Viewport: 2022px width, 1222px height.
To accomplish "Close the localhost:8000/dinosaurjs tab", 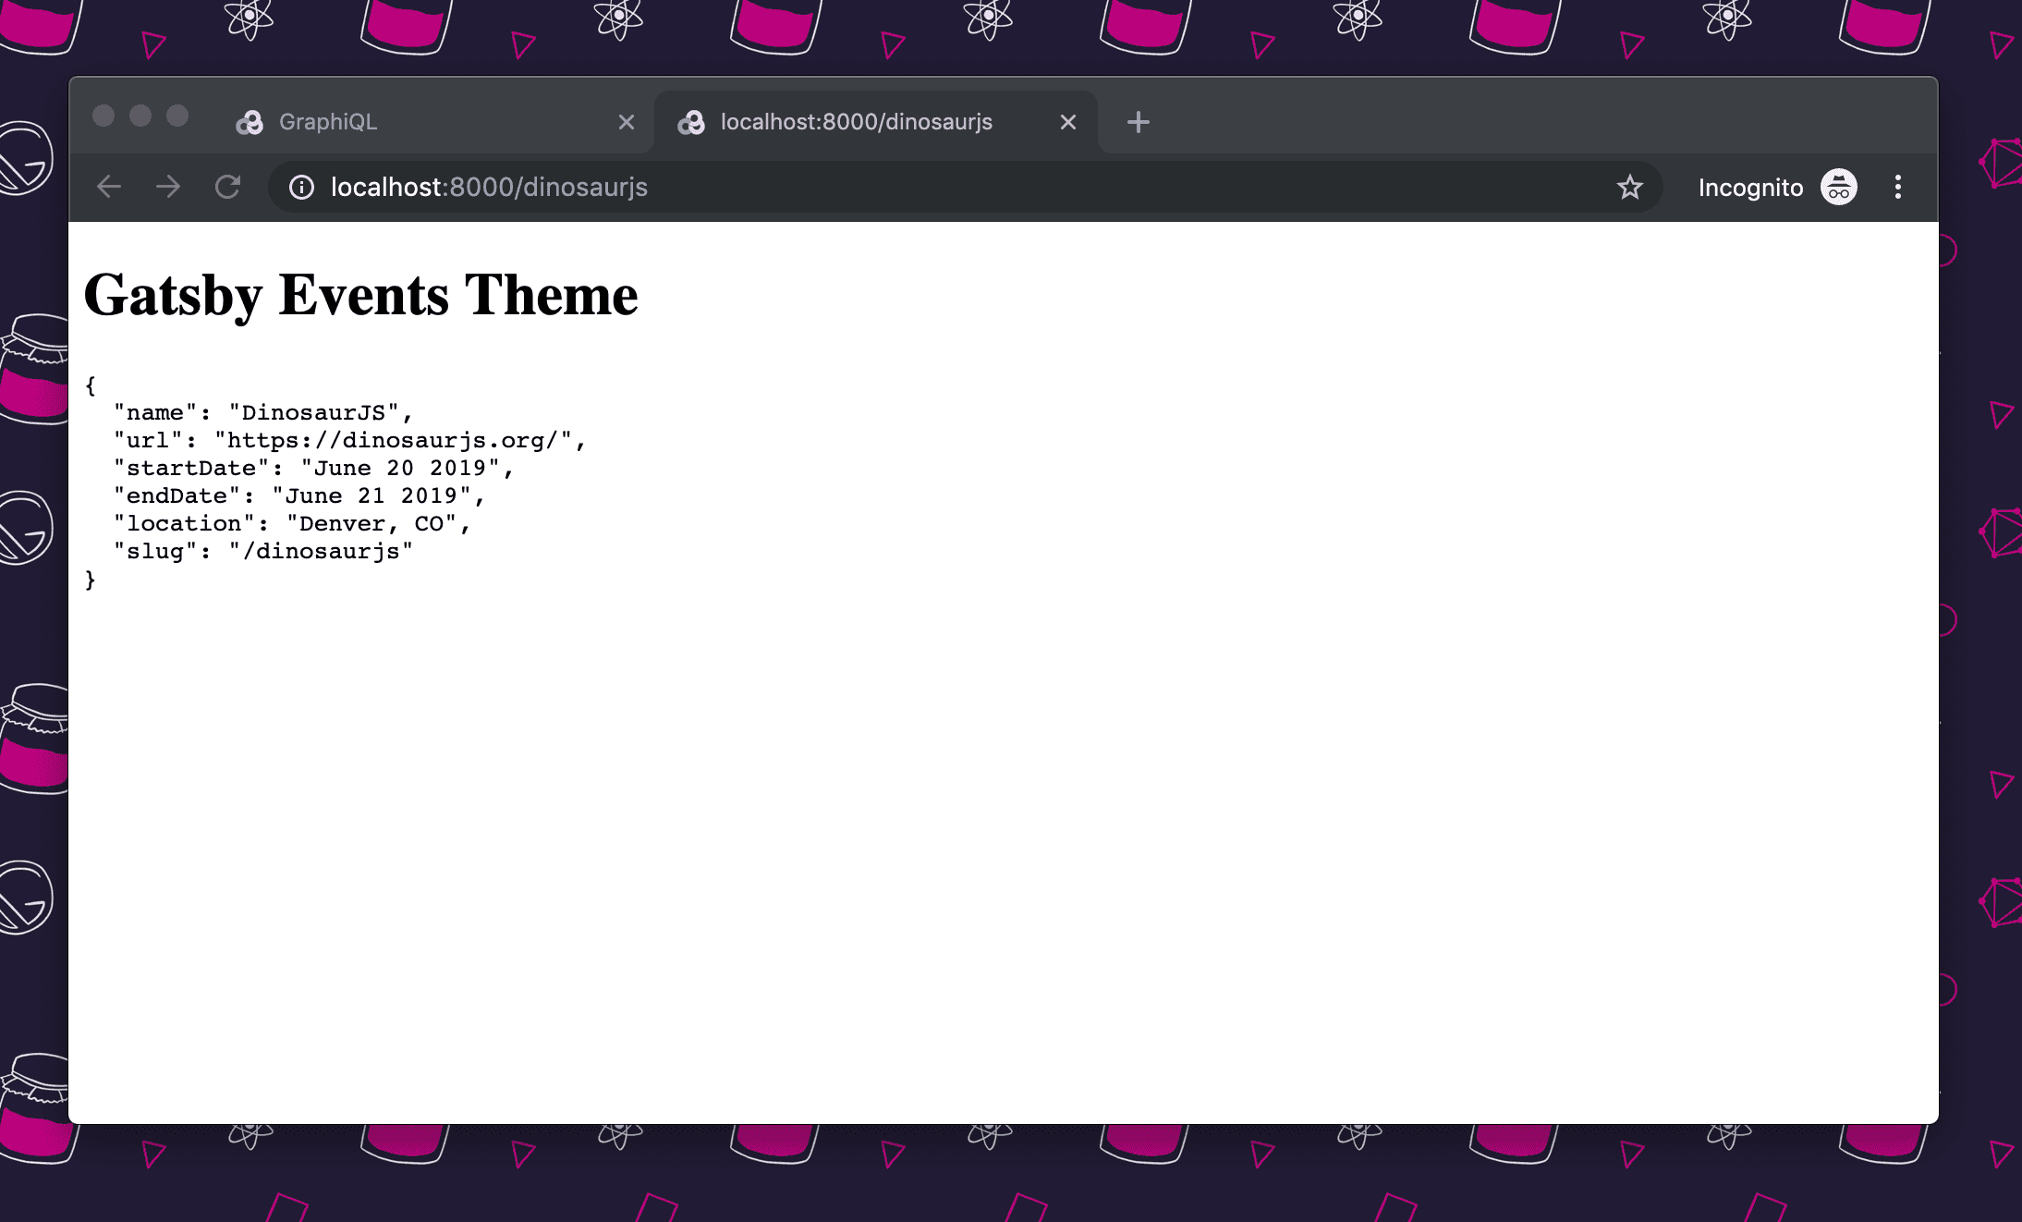I will point(1067,122).
